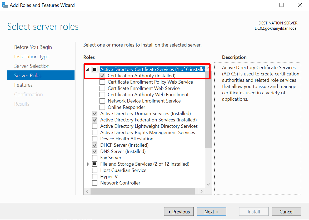
Task: Toggle Active Directory Certificate Services checkbox
Action: pyautogui.click(x=95, y=69)
